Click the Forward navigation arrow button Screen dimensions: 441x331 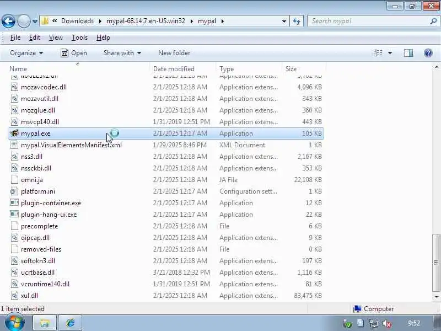pyautogui.click(x=24, y=21)
